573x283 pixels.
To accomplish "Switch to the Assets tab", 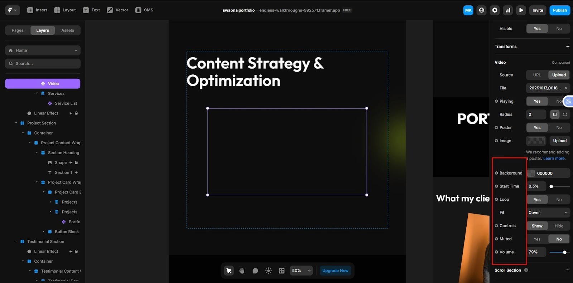I will (x=68, y=30).
